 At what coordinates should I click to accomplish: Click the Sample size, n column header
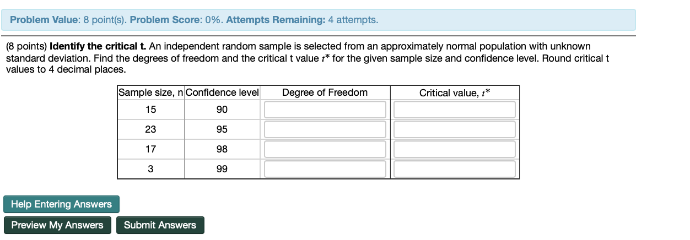(150, 92)
